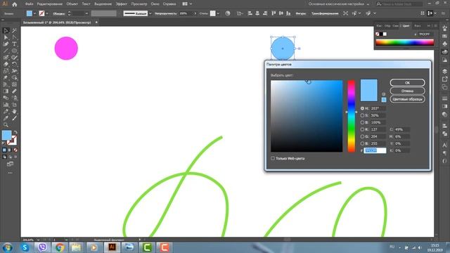
Task: Confirm color with OK button
Action: (x=407, y=83)
